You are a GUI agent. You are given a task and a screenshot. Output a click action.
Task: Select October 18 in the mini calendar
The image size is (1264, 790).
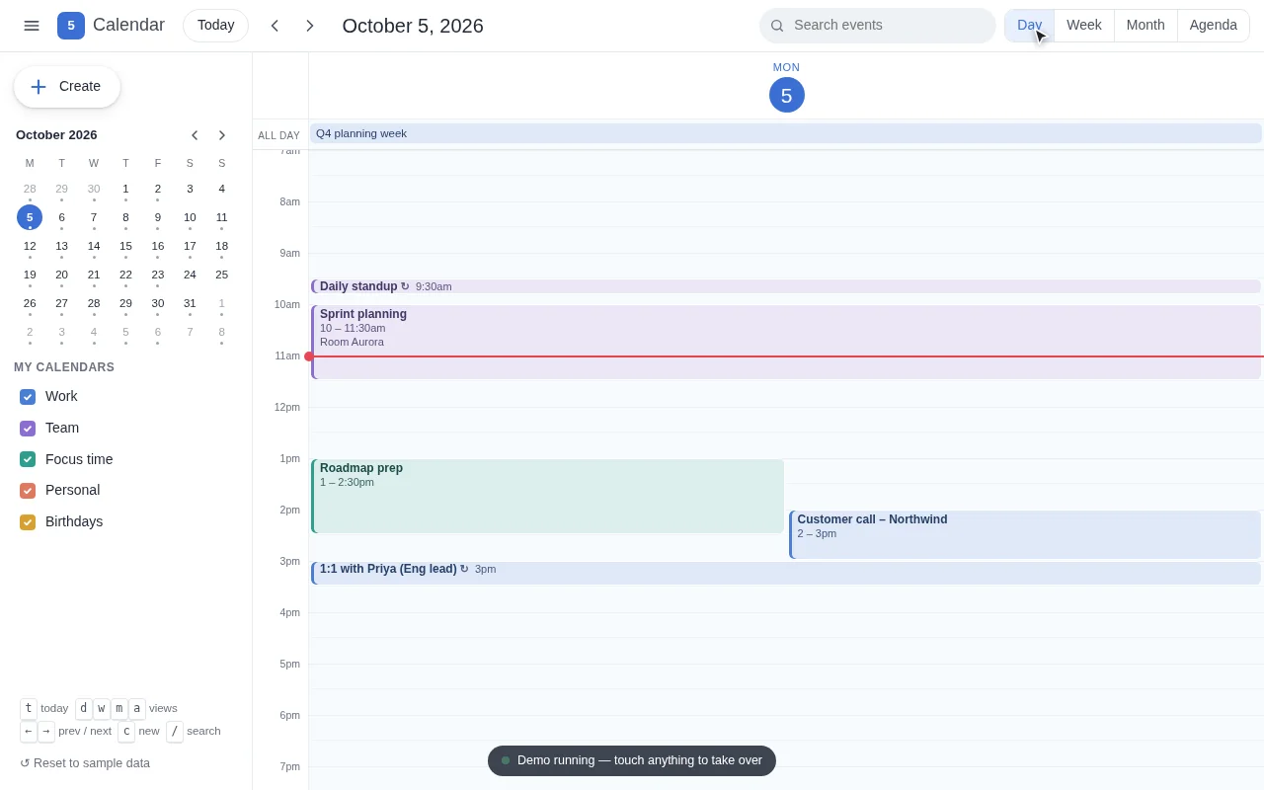[221, 246]
